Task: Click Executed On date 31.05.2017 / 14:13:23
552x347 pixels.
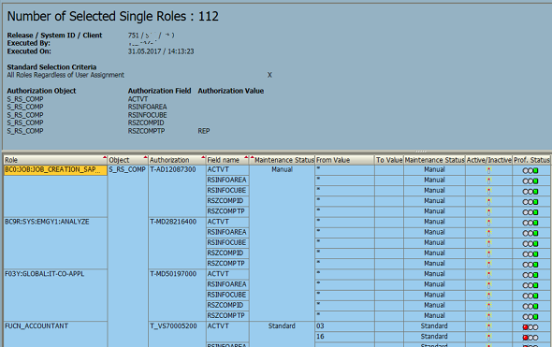Action: (x=161, y=51)
